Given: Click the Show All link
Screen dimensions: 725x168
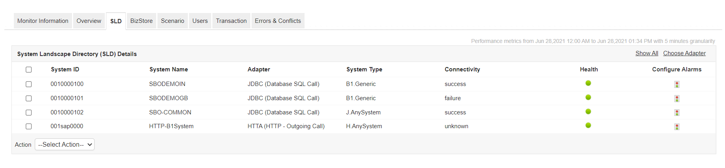Looking at the screenshot, I should (647, 53).
